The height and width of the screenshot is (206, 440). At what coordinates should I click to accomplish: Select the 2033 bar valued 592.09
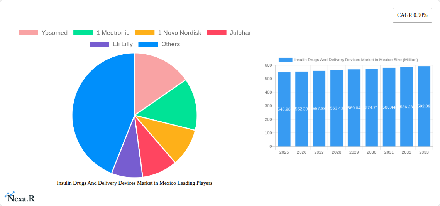[424, 106]
